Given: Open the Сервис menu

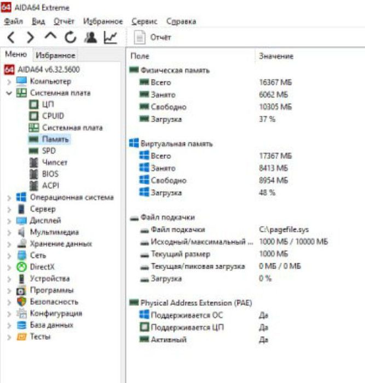Looking at the screenshot, I should [144, 21].
